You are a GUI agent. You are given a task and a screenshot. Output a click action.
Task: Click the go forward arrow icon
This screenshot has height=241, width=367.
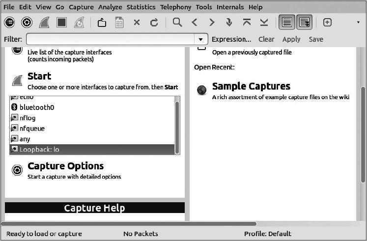pyautogui.click(x=212, y=23)
